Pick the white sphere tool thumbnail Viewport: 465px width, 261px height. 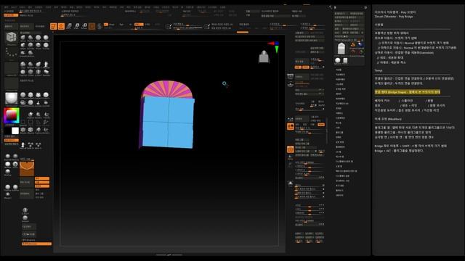pos(338,61)
